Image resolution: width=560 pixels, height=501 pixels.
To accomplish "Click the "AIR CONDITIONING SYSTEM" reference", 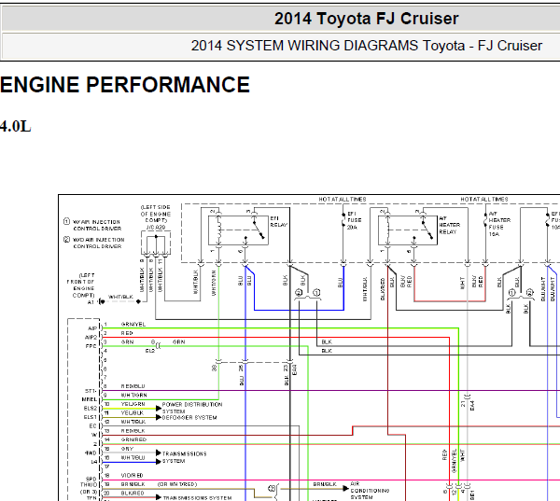I will click(370, 491).
